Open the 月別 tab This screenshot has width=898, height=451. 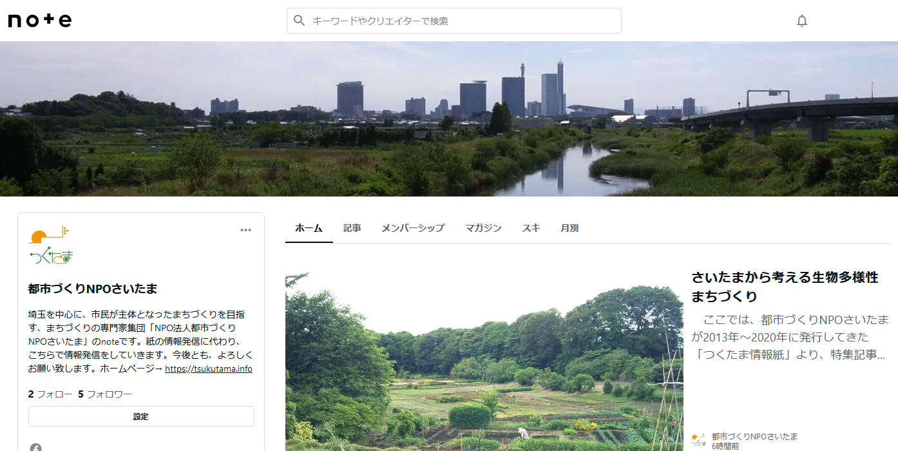coord(569,228)
